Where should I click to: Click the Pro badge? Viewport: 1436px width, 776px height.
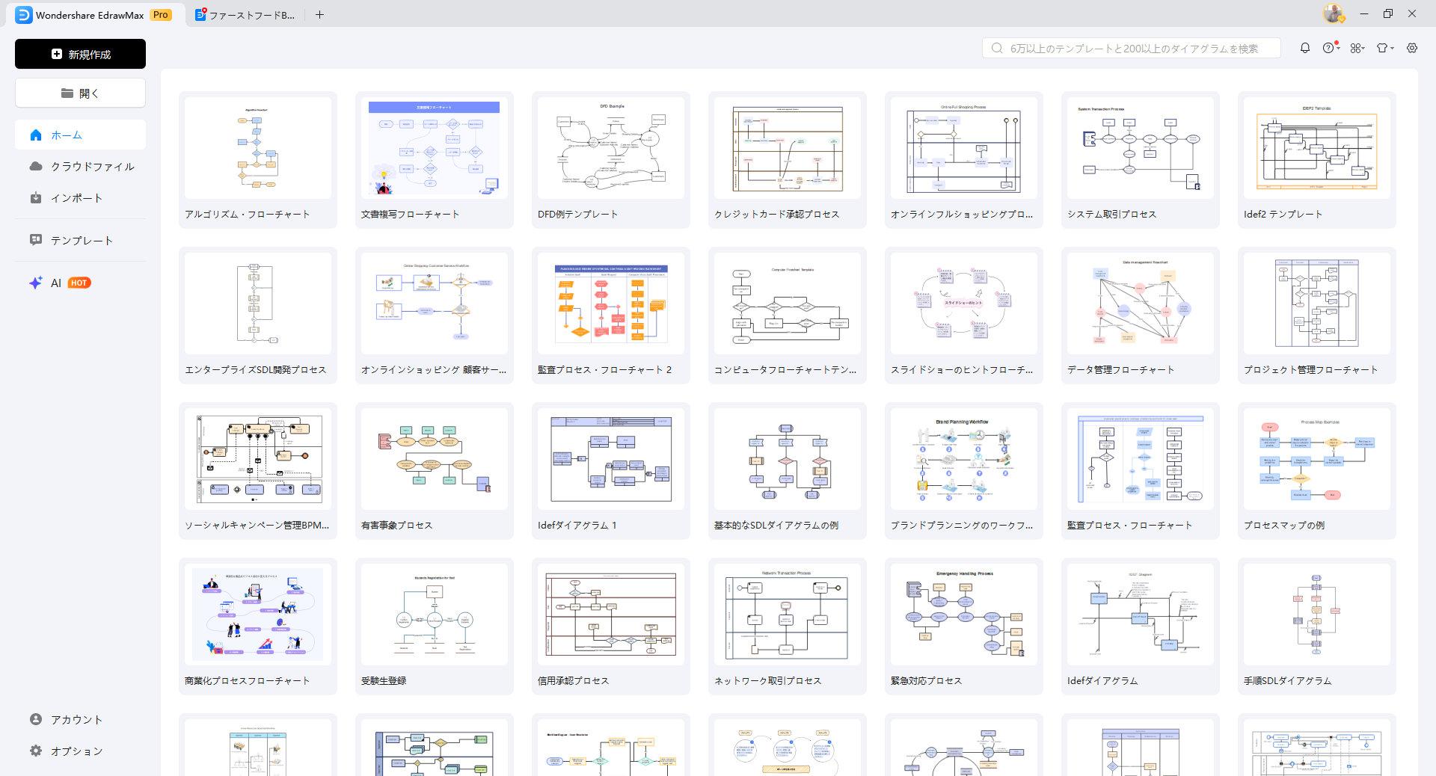[x=161, y=15]
